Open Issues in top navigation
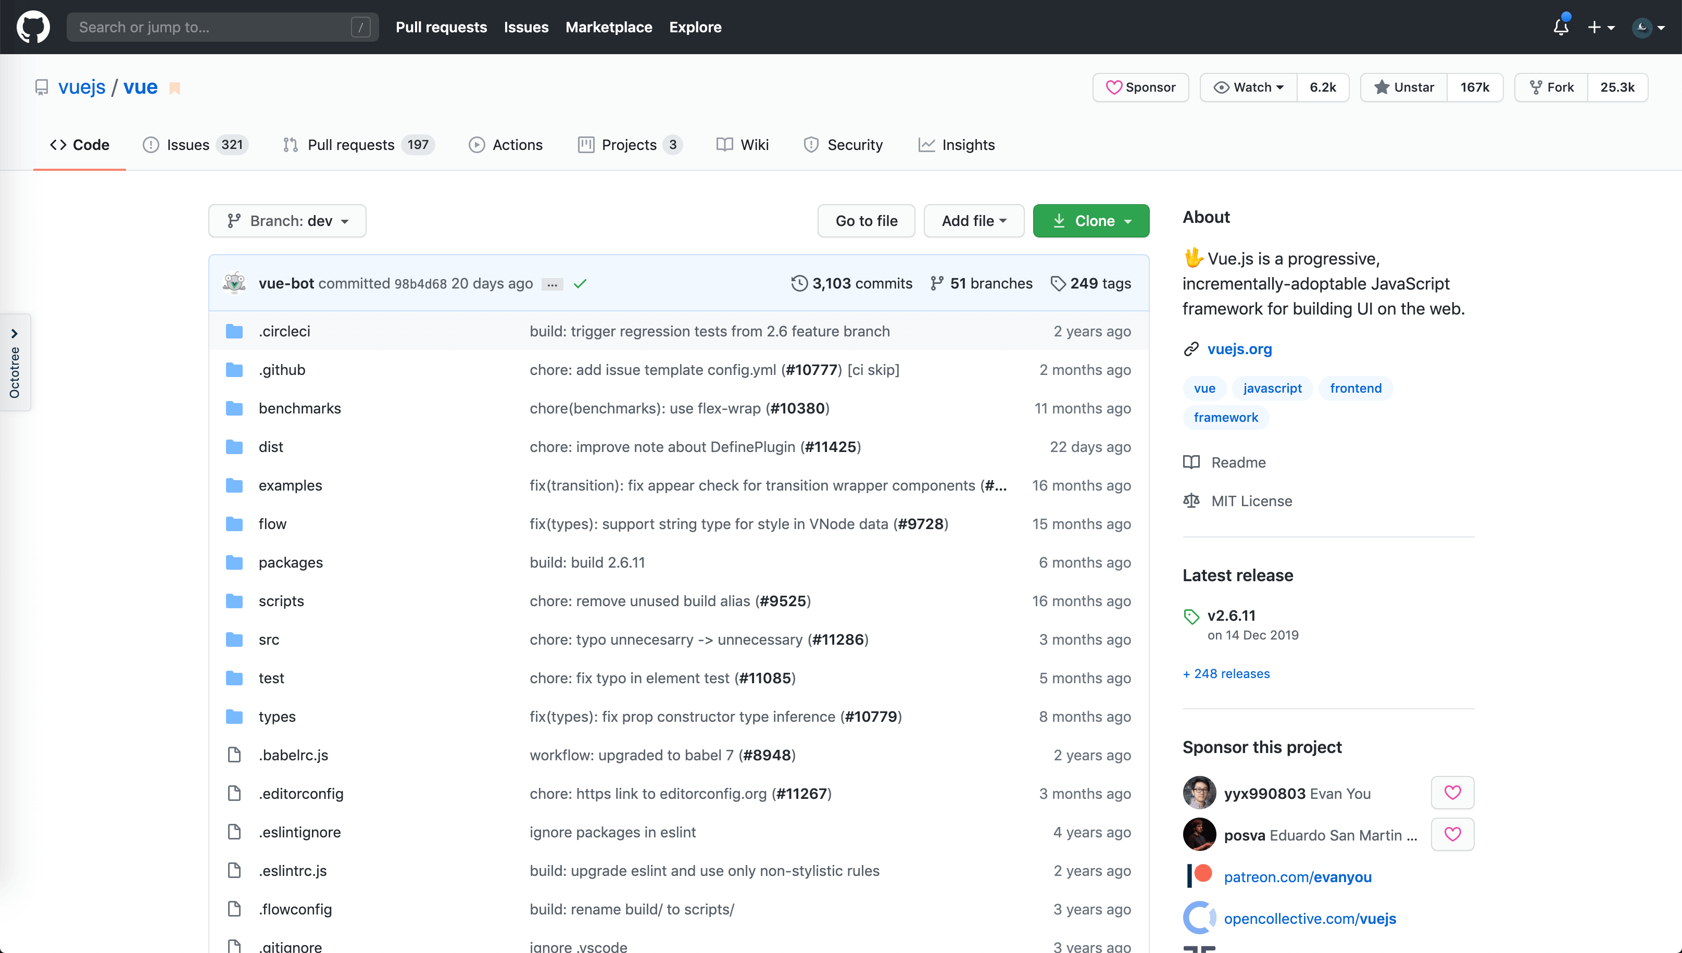 tap(526, 27)
